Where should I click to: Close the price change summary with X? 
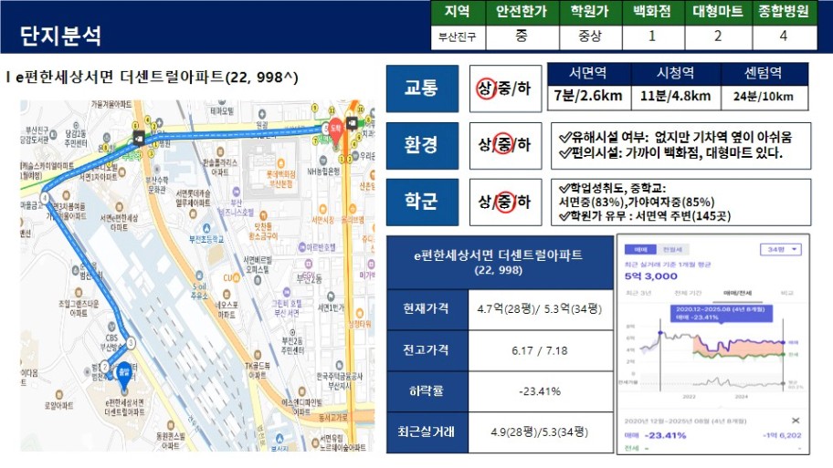point(796,421)
